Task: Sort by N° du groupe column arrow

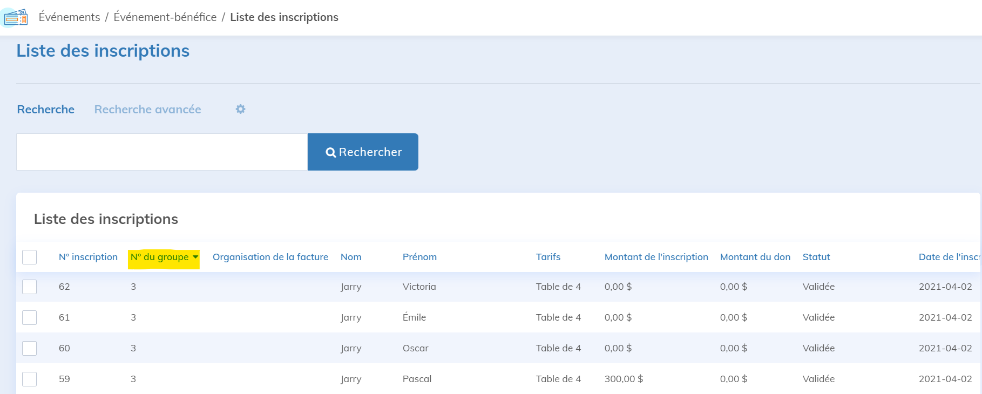Action: pyautogui.click(x=195, y=257)
